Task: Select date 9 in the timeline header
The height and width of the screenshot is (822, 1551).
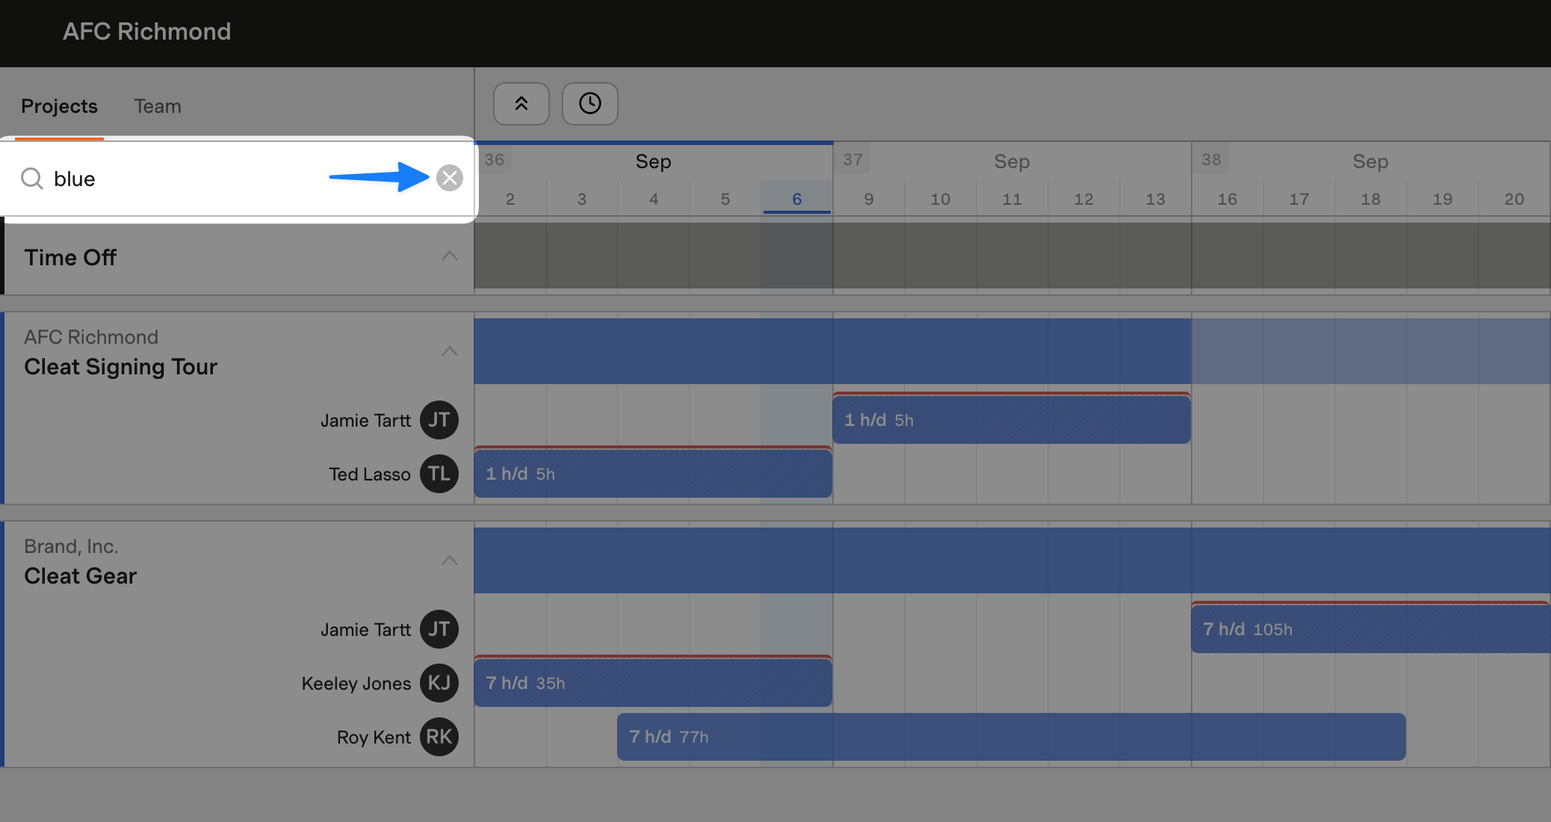Action: click(869, 199)
